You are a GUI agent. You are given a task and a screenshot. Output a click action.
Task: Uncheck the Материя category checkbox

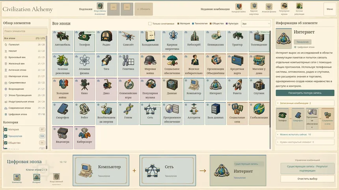[x=6, y=130]
